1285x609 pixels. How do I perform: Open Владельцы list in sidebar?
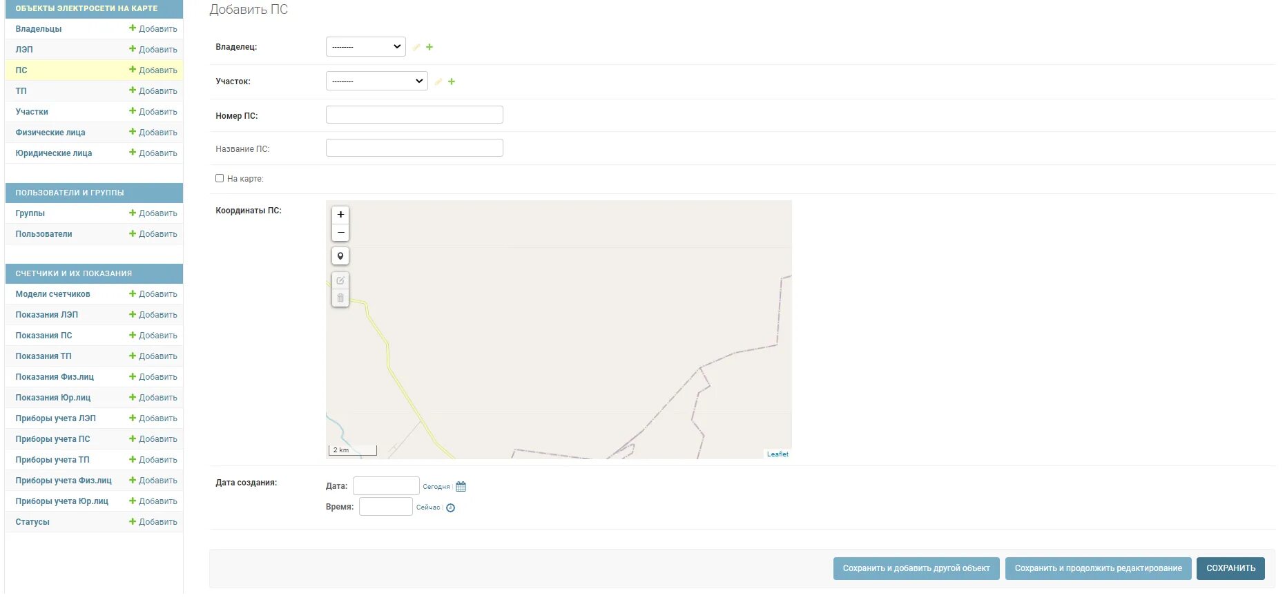(x=39, y=29)
